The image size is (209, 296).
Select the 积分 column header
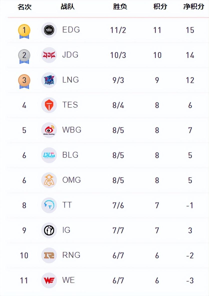click(x=160, y=7)
